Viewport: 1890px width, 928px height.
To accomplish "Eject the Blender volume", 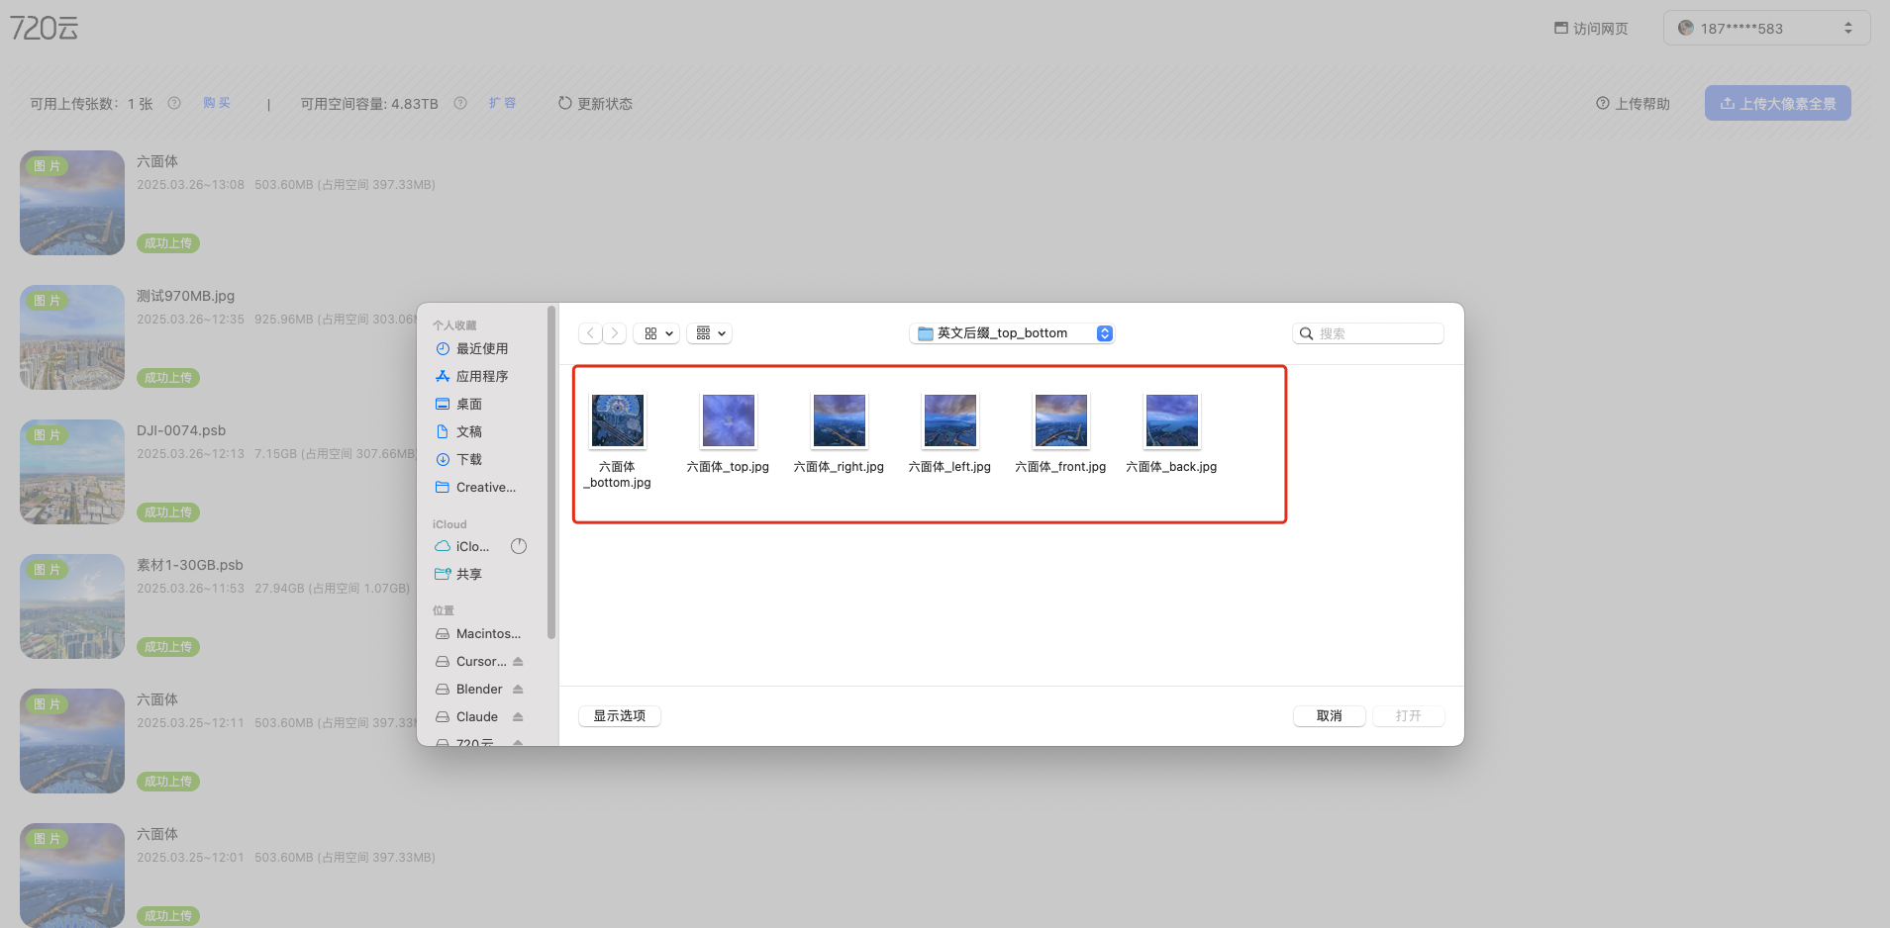I will tap(518, 690).
